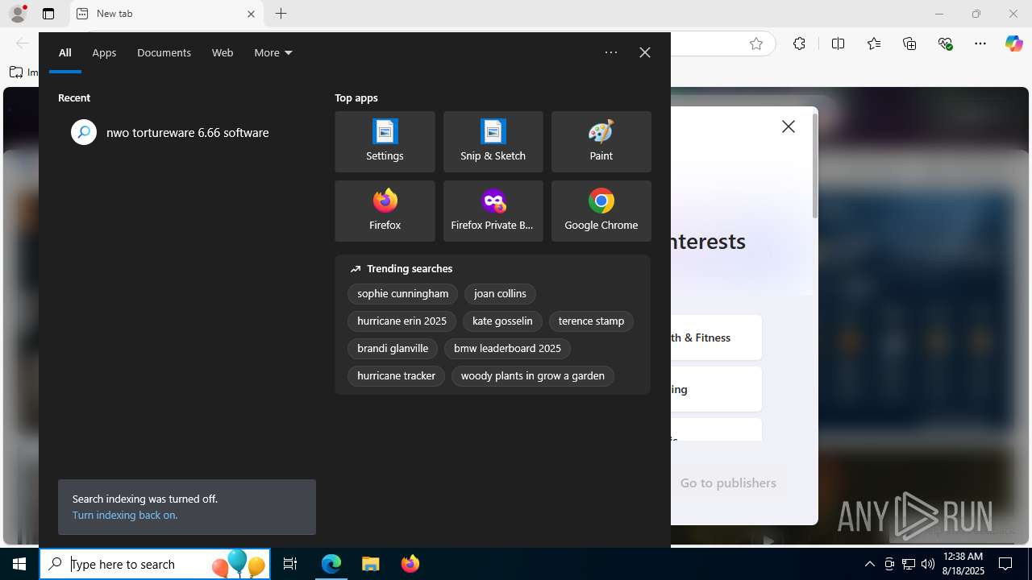Open Paint from Top apps
Viewport: 1032px width, 580px height.
601,142
